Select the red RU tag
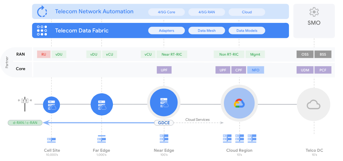Screen dimensions: 343x161 pos(44,54)
